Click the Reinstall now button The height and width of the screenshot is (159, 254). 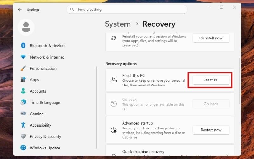tap(211, 38)
